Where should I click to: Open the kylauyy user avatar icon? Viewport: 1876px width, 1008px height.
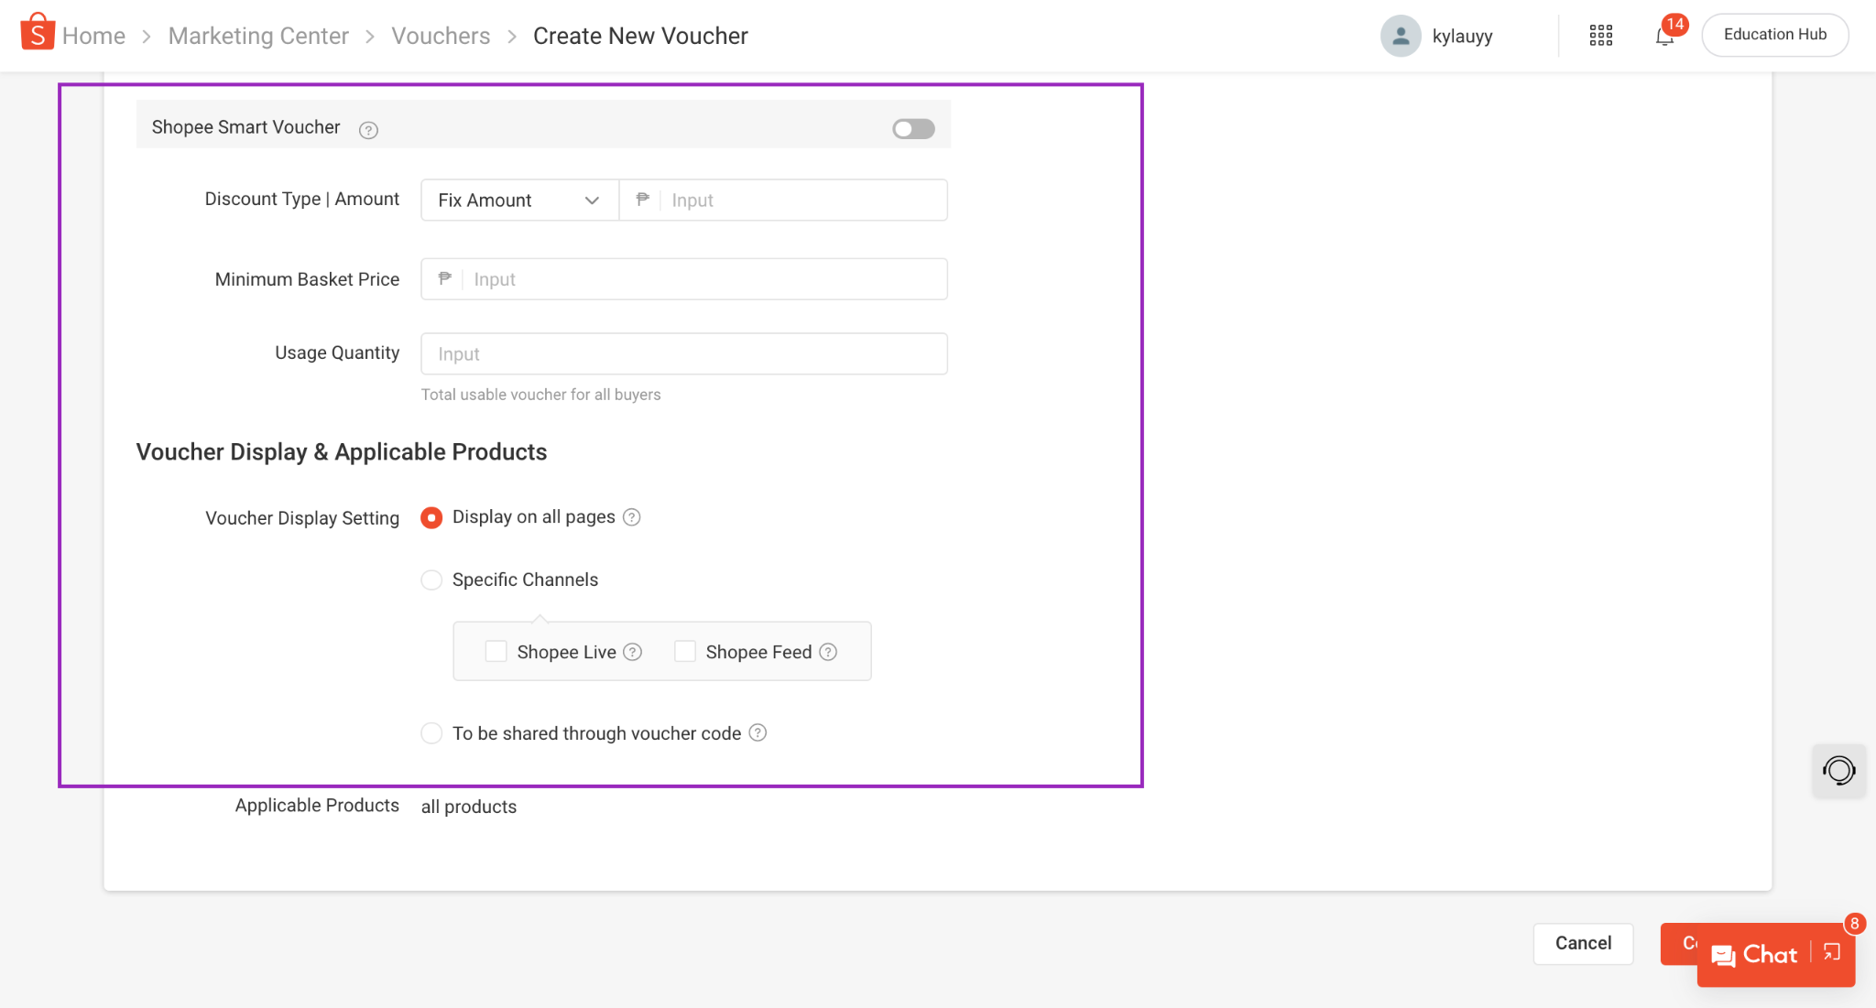(x=1400, y=36)
